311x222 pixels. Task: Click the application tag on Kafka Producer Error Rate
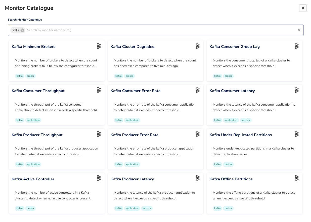coord(132,164)
